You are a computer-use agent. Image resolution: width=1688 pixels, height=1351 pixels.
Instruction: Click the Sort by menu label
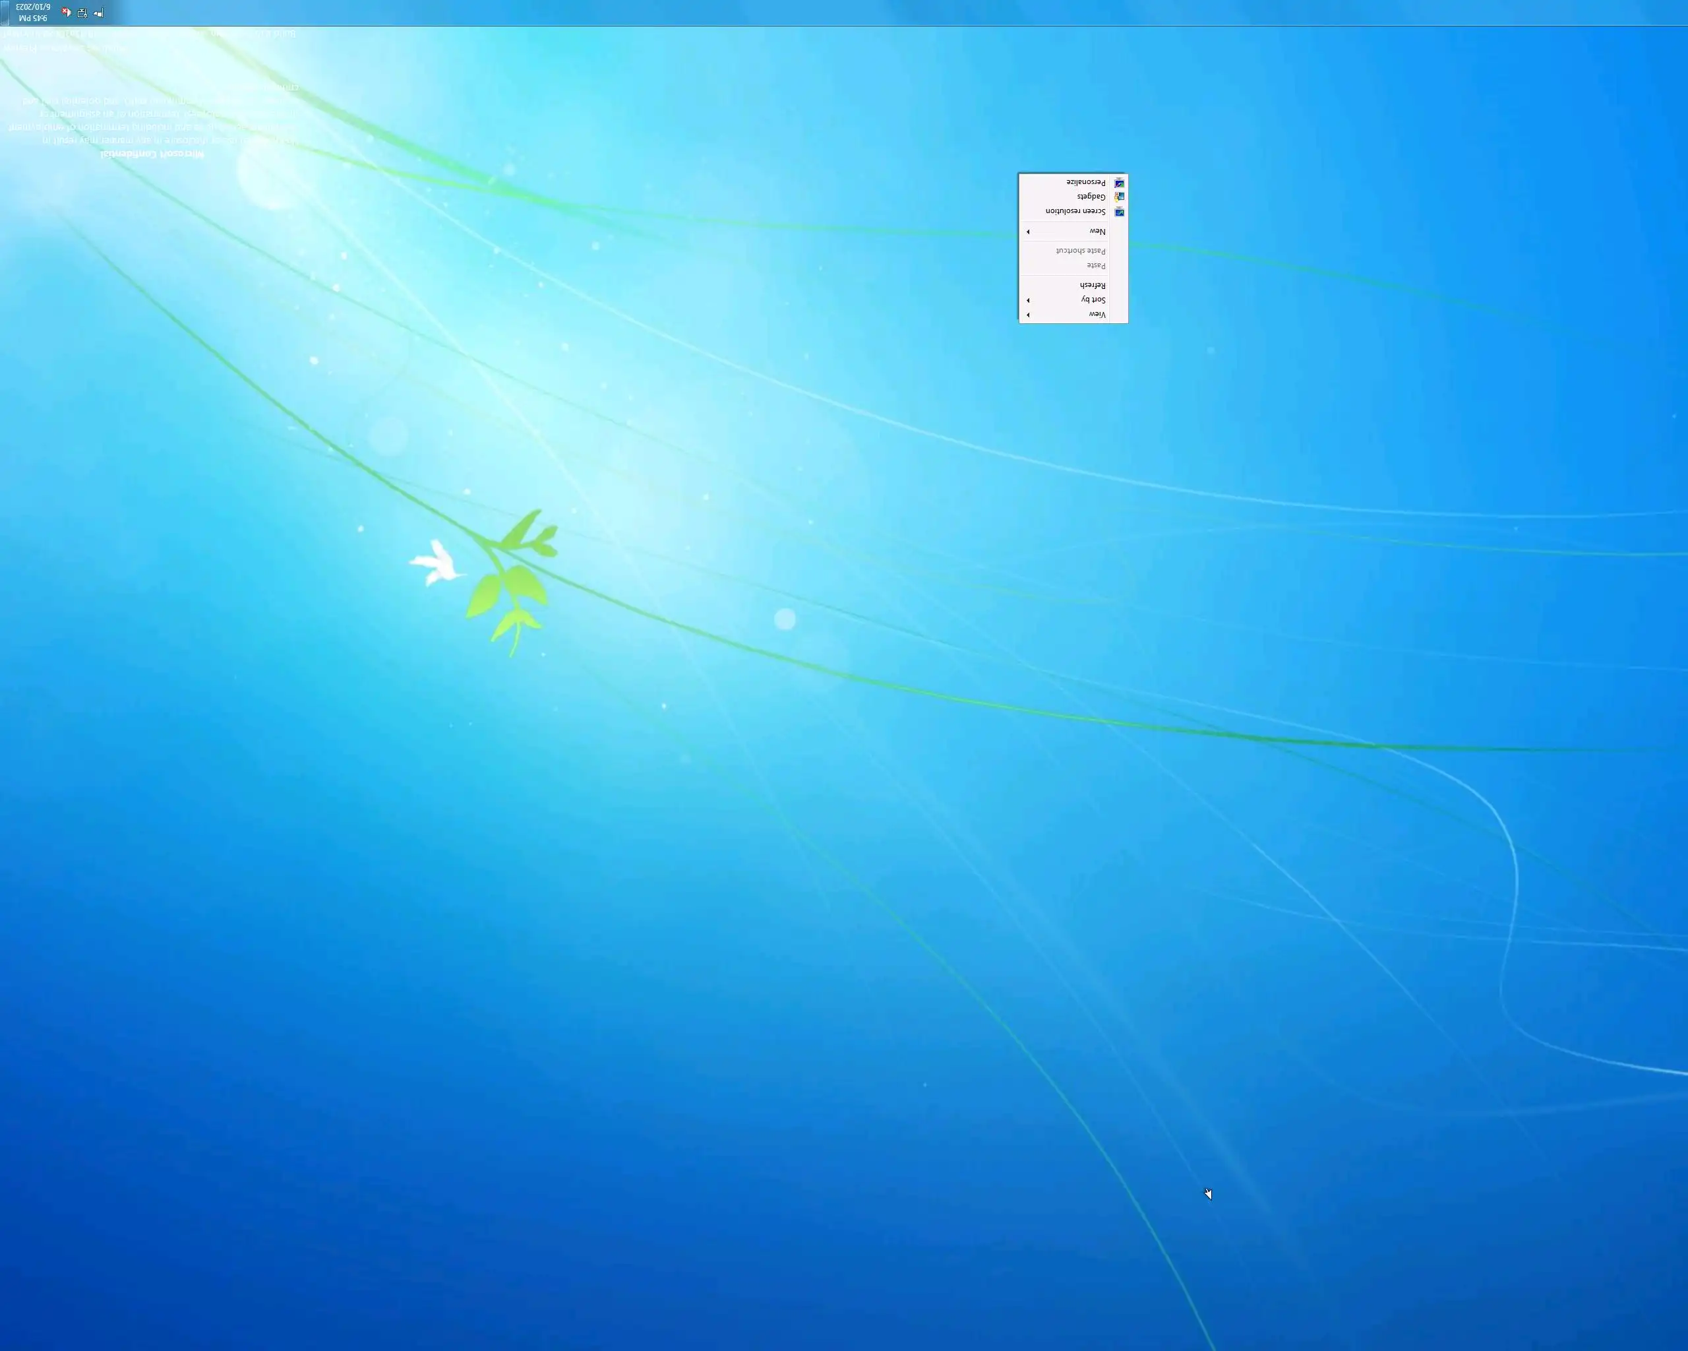point(1093,300)
